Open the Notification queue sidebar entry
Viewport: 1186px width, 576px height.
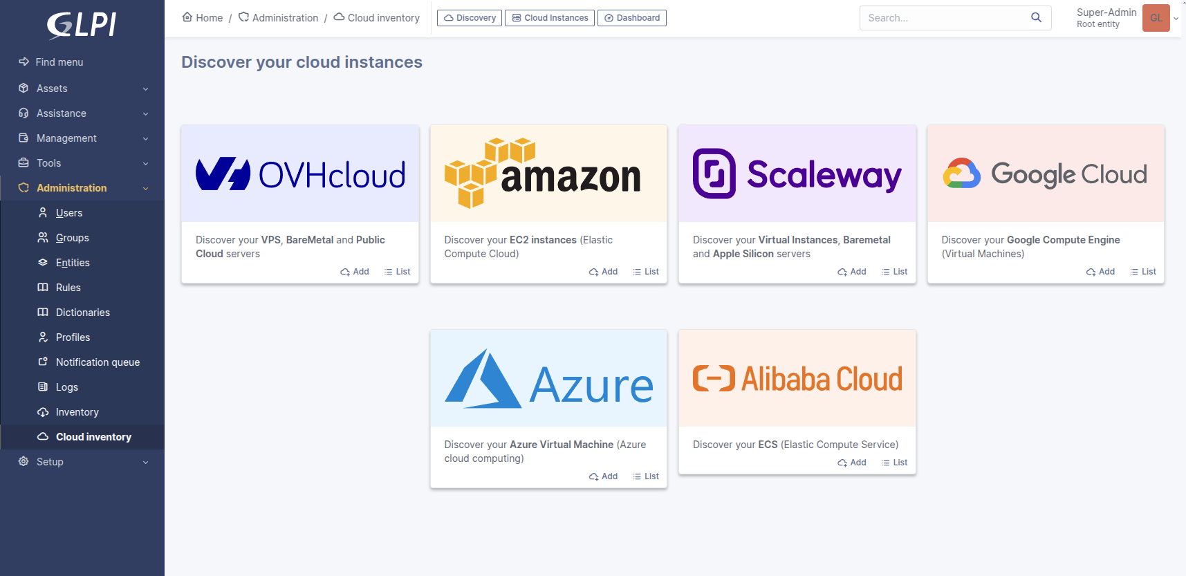click(98, 362)
